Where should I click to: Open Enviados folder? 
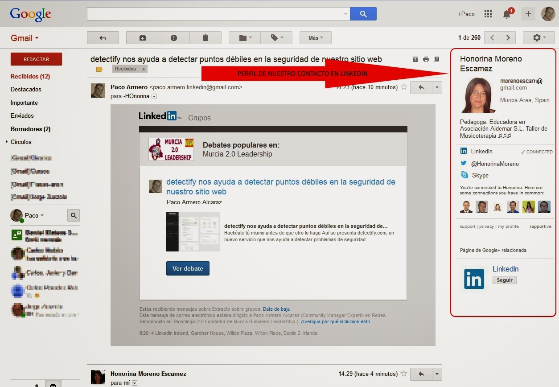point(22,115)
